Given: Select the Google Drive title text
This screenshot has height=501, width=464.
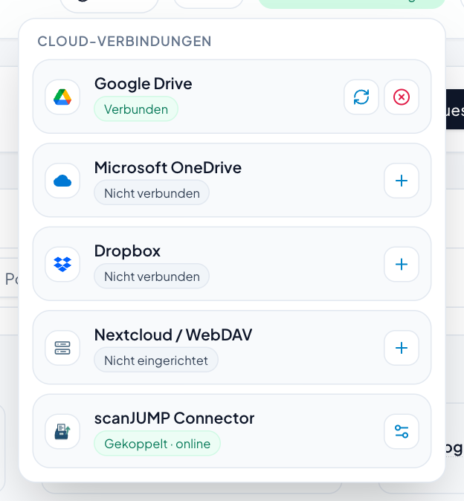Looking at the screenshot, I should 144,84.
